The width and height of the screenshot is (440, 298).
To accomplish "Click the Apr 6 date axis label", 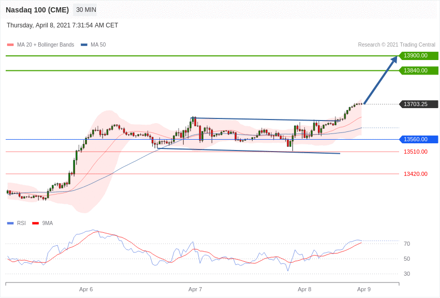I will (86, 289).
